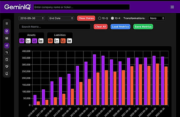The image size is (180, 117).
Task: Switch Liabilities to bar chart
Action: (63, 41)
